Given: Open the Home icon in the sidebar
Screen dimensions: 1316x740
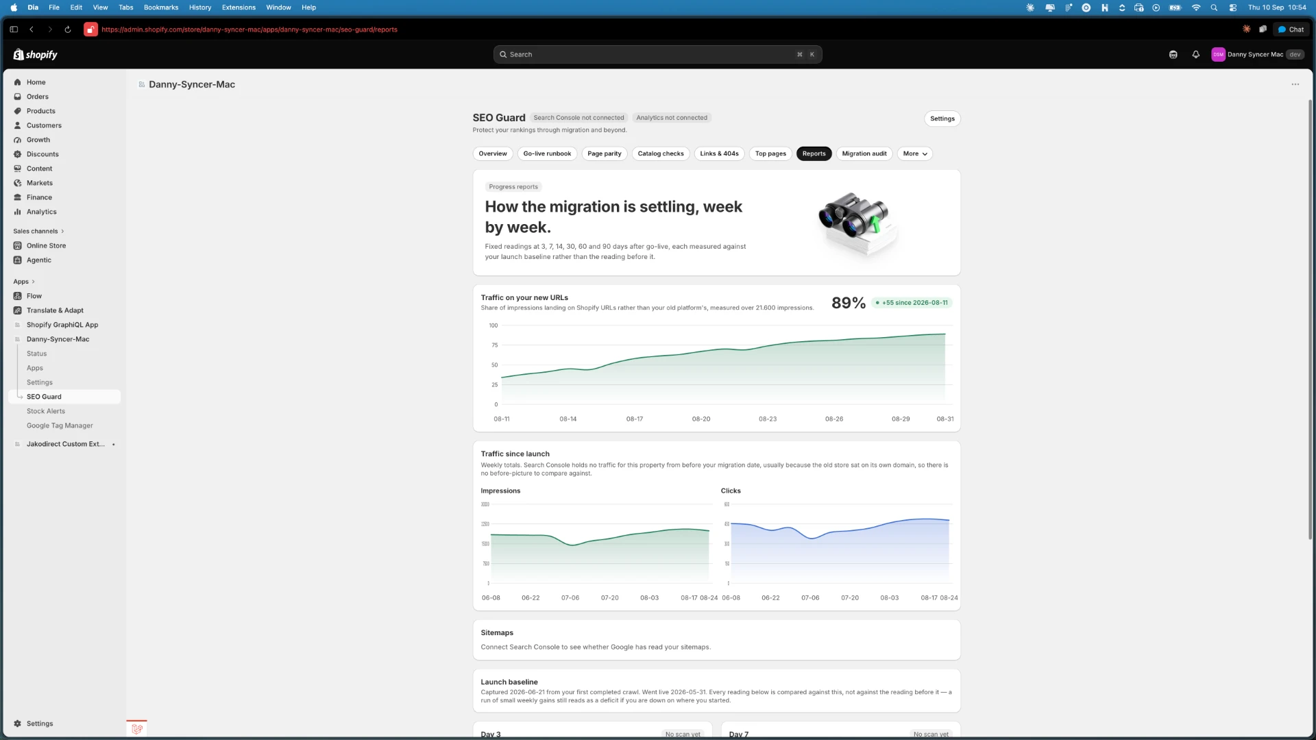Looking at the screenshot, I should [18, 82].
